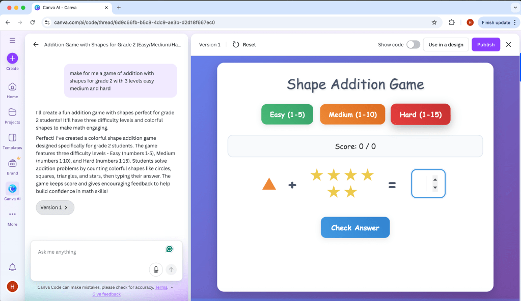
Task: Go to Templates in the sidebar
Action: [12, 138]
